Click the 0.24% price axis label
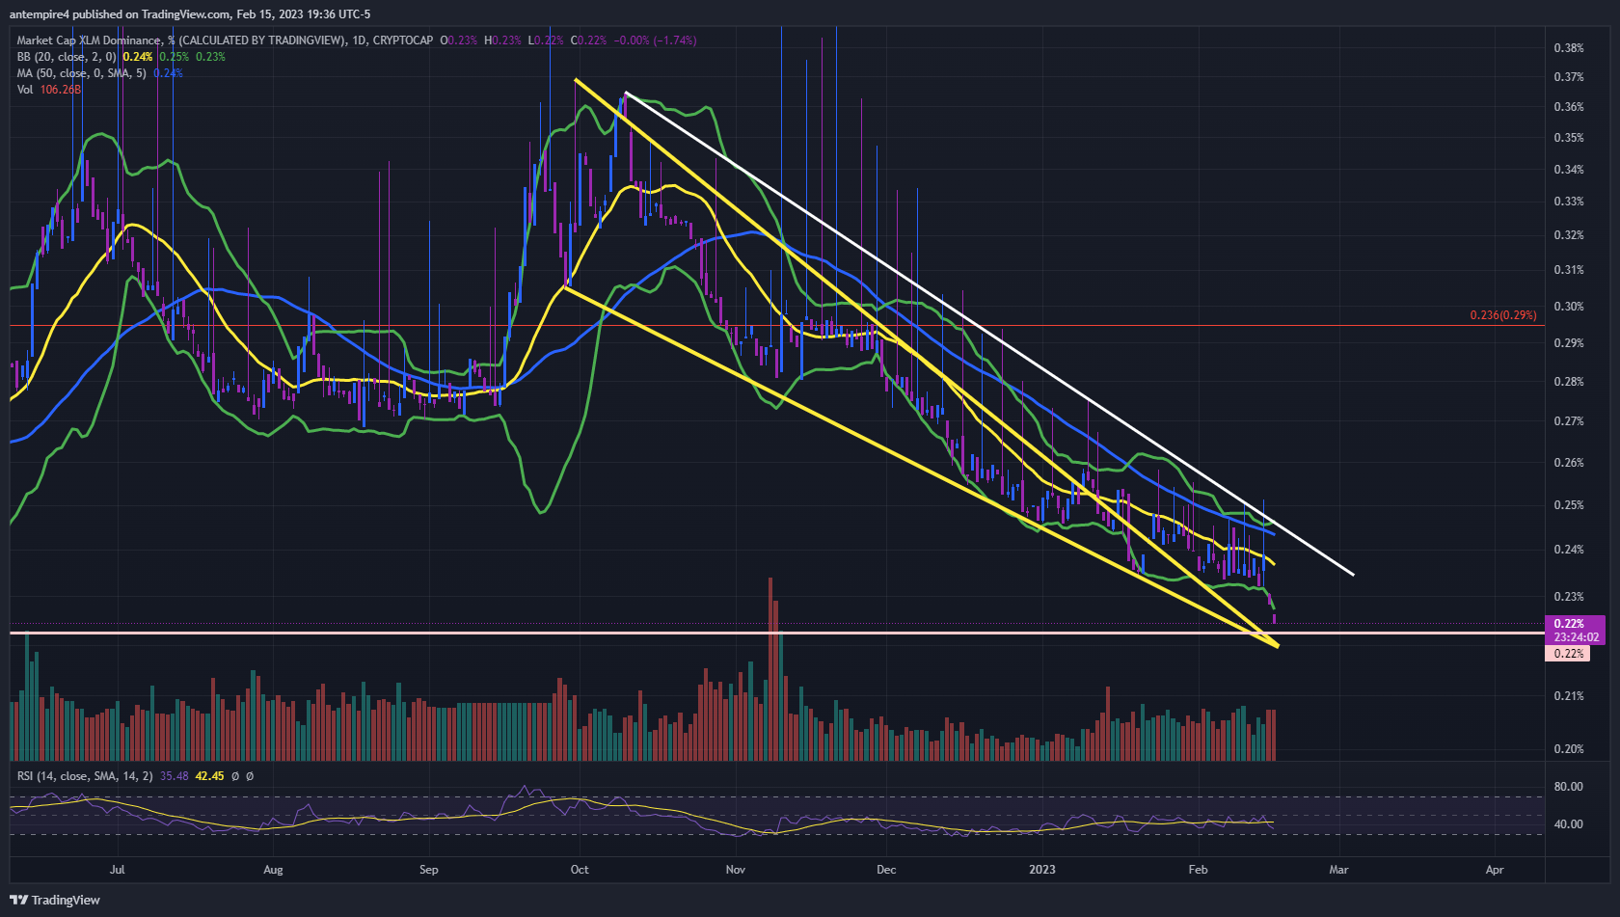The width and height of the screenshot is (1620, 917). [1569, 550]
